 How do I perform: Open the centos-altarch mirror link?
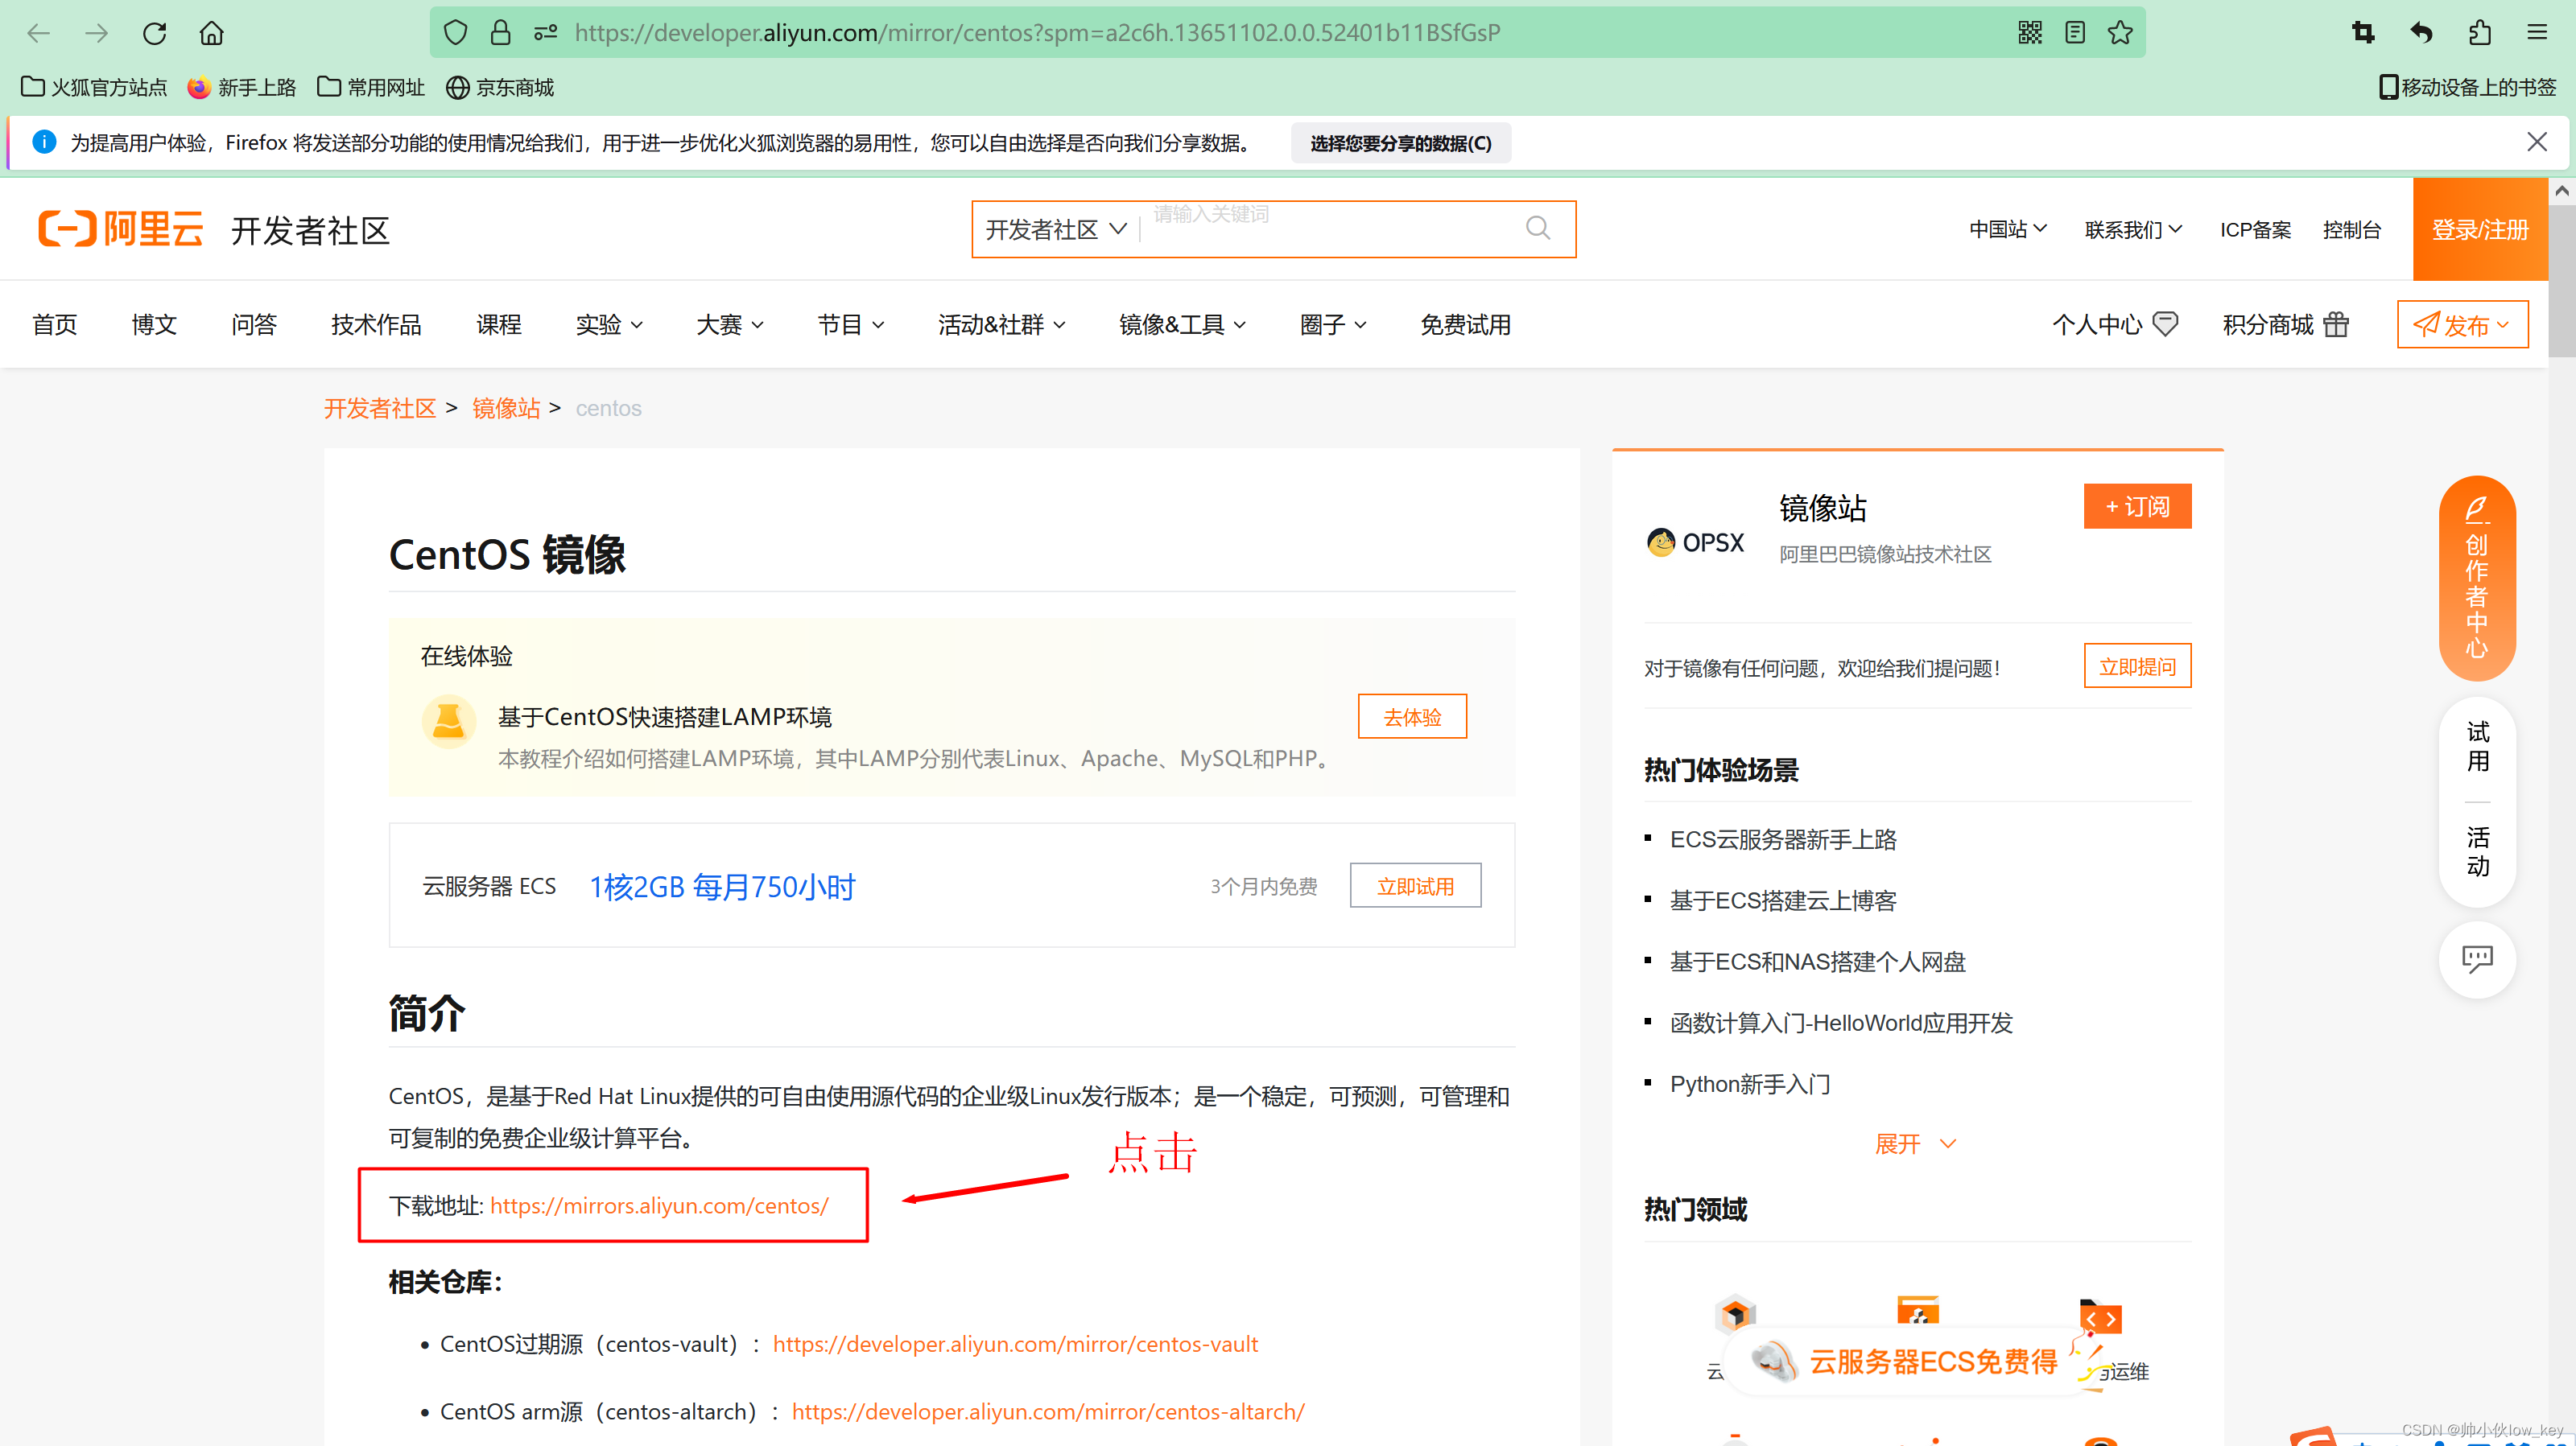point(1048,1411)
